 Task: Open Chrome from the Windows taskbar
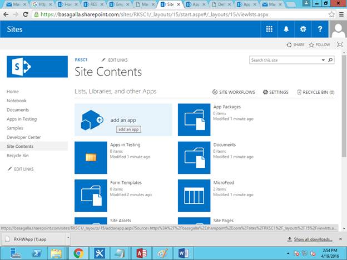[x=79, y=253]
